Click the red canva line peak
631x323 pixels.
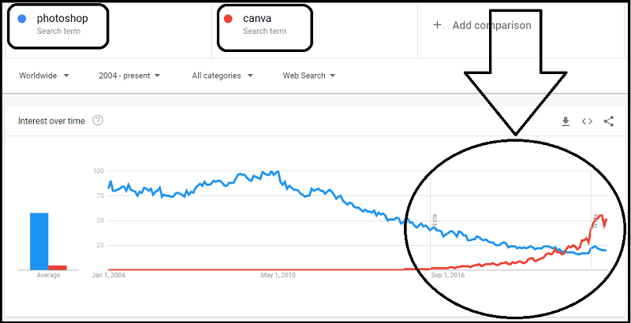click(x=601, y=216)
